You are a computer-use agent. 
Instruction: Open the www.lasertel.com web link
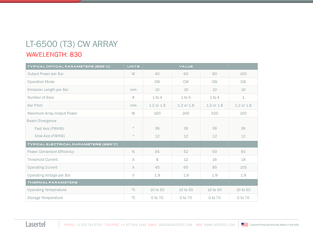click(x=219, y=225)
